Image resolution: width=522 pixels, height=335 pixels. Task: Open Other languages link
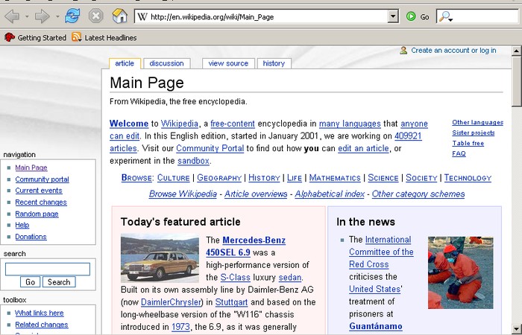(478, 122)
